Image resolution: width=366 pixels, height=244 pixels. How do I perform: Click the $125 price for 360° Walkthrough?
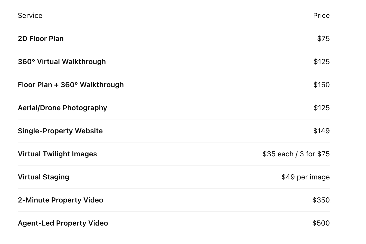pyautogui.click(x=322, y=62)
